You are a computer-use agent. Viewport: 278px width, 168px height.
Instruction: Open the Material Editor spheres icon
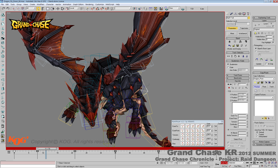[161, 9]
